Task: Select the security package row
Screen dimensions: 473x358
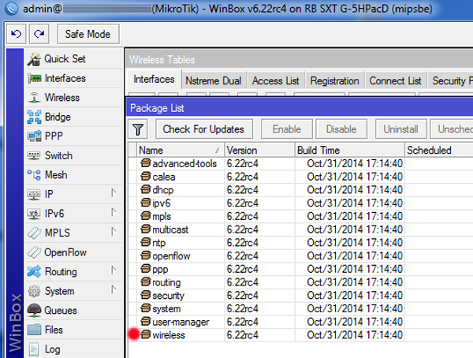Action: 300,296
